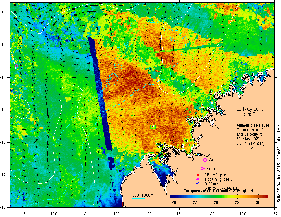
Task: Click the color bar tick label 29
Action: tap(237, 203)
